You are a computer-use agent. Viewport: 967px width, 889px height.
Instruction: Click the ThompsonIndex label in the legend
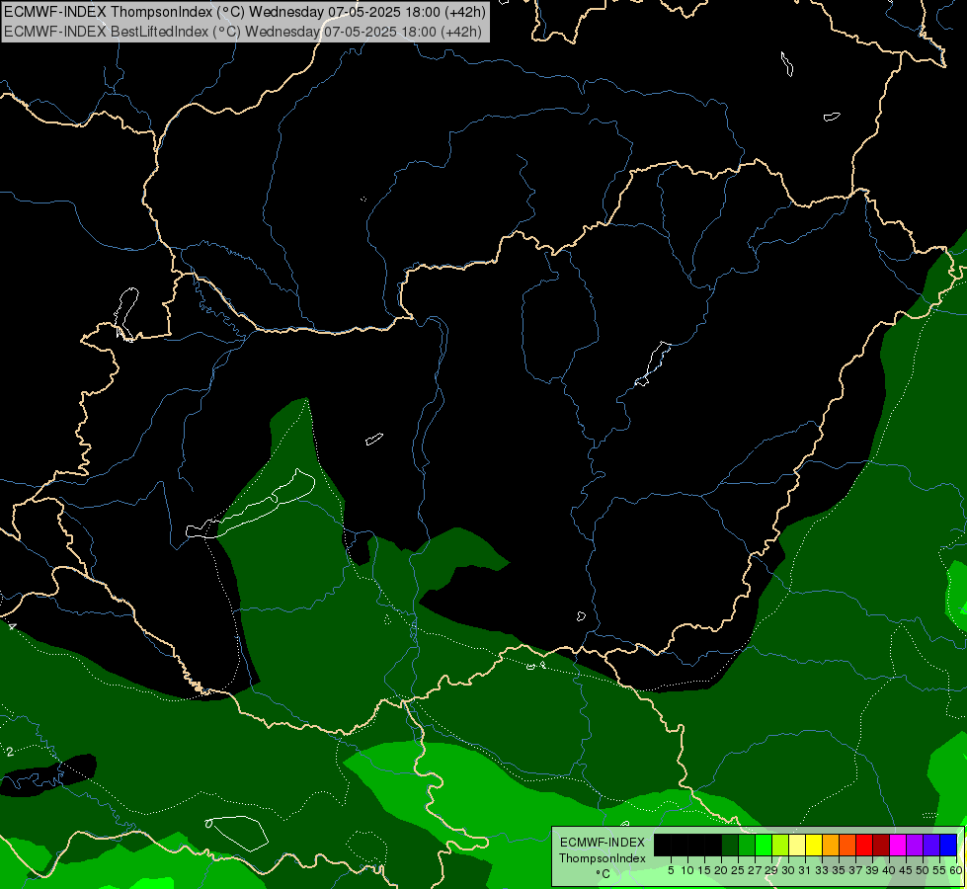[603, 858]
